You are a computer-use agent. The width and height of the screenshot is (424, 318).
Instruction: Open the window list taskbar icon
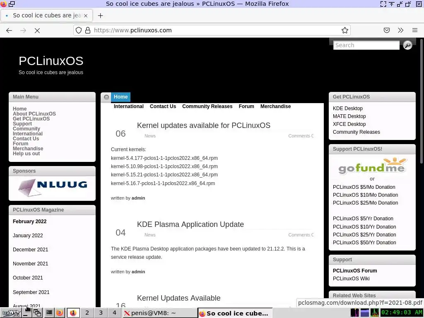[37, 313]
